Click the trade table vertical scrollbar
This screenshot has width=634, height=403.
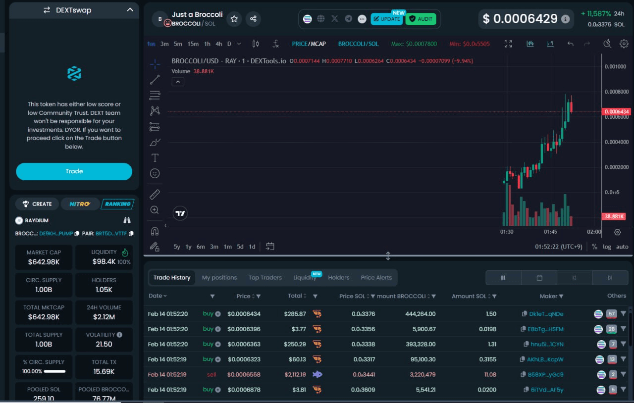[631, 329]
